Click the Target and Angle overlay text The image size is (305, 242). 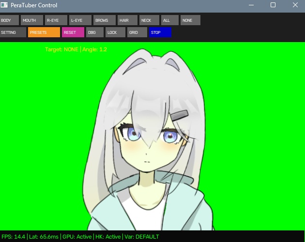pos(76,49)
